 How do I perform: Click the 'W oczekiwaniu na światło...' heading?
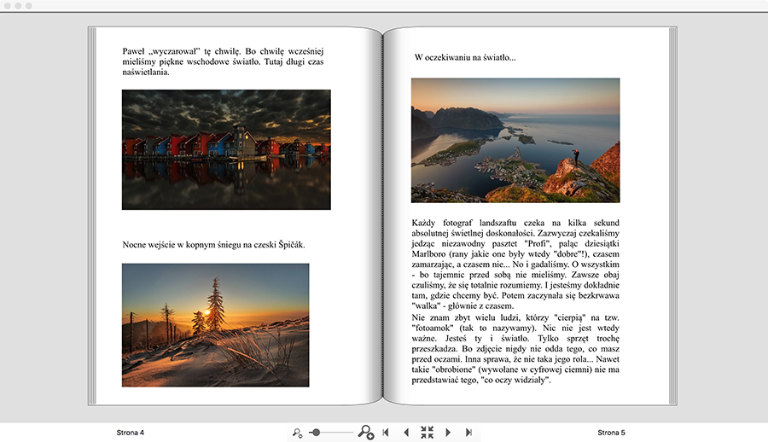465,58
